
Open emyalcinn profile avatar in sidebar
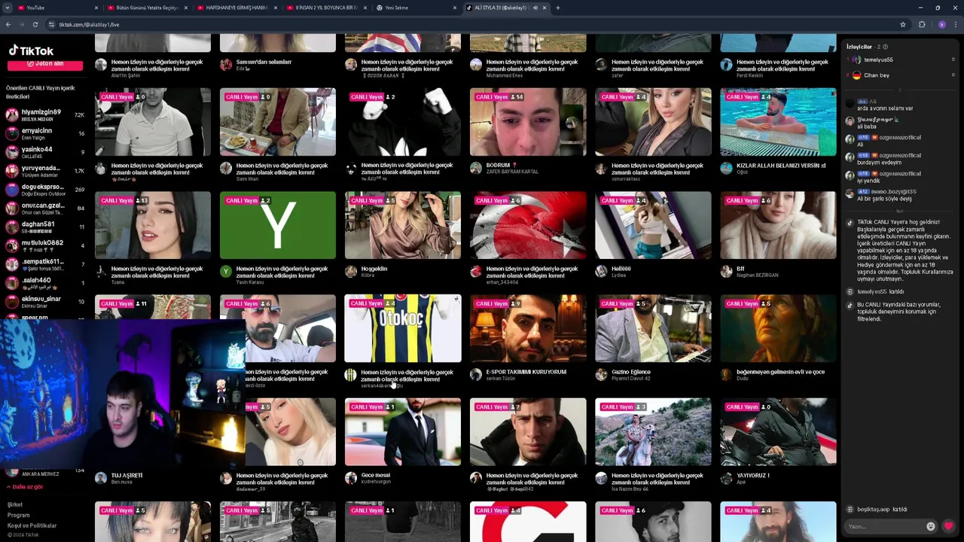point(12,133)
